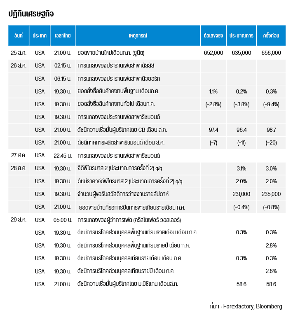
Task: Click the เหตุการณ์ column header
Action: coord(138,36)
